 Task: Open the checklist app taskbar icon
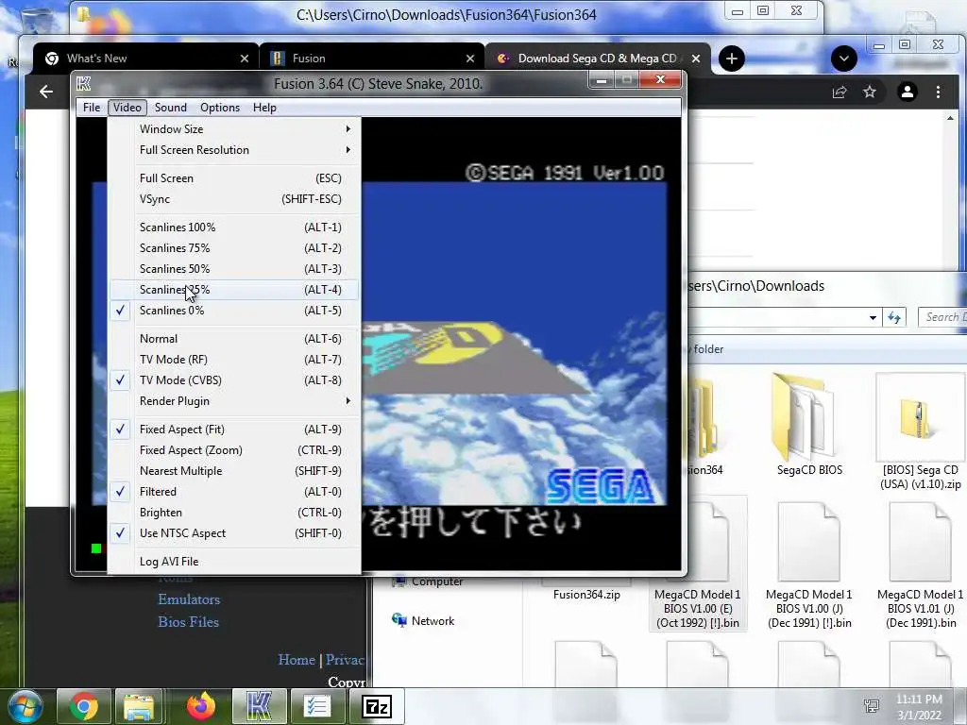tap(317, 706)
